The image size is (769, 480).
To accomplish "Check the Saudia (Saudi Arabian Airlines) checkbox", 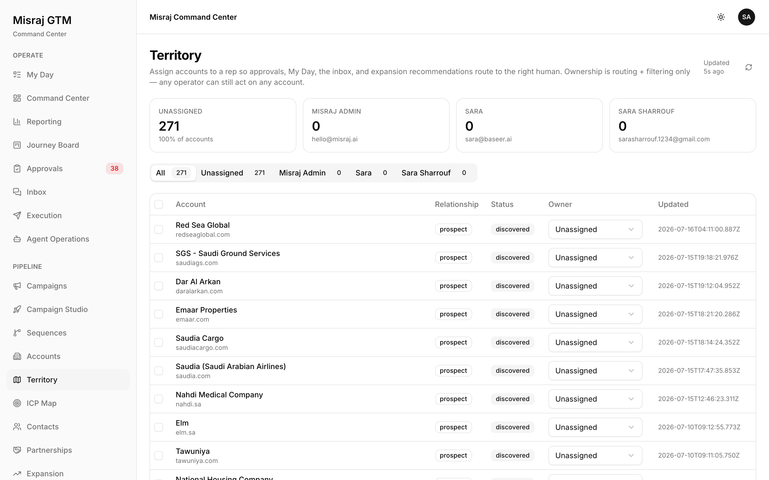I will click(x=159, y=371).
